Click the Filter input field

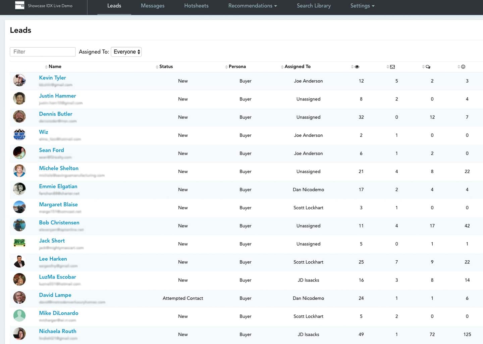tap(42, 51)
